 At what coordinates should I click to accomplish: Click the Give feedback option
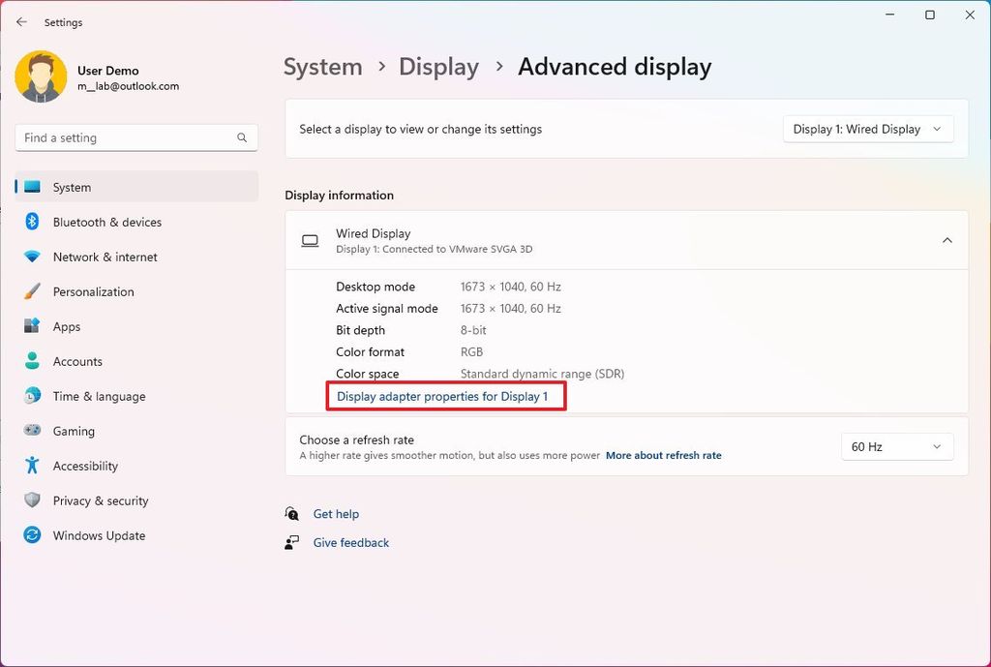pyautogui.click(x=350, y=542)
